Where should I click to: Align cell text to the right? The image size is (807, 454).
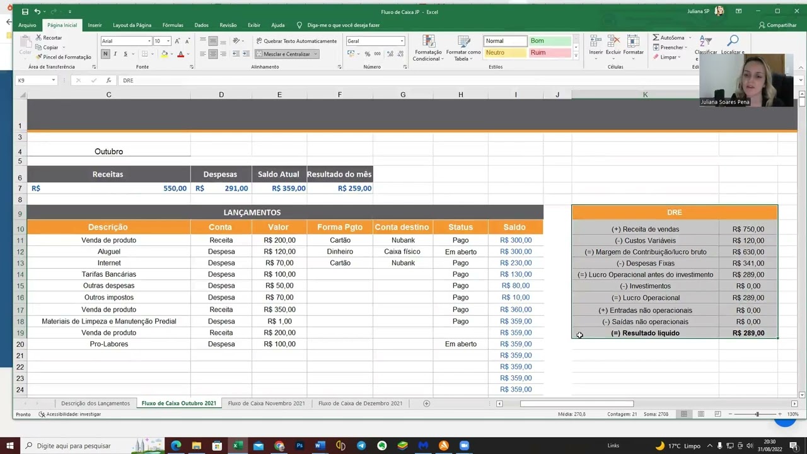(x=223, y=54)
